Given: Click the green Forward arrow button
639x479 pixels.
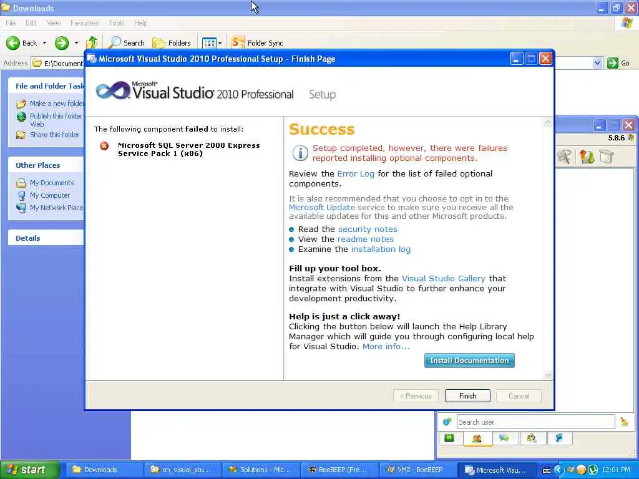Looking at the screenshot, I should (x=62, y=43).
